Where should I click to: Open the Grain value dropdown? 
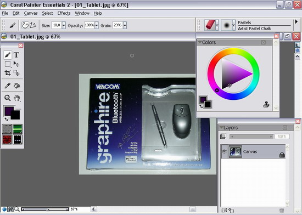125,25
